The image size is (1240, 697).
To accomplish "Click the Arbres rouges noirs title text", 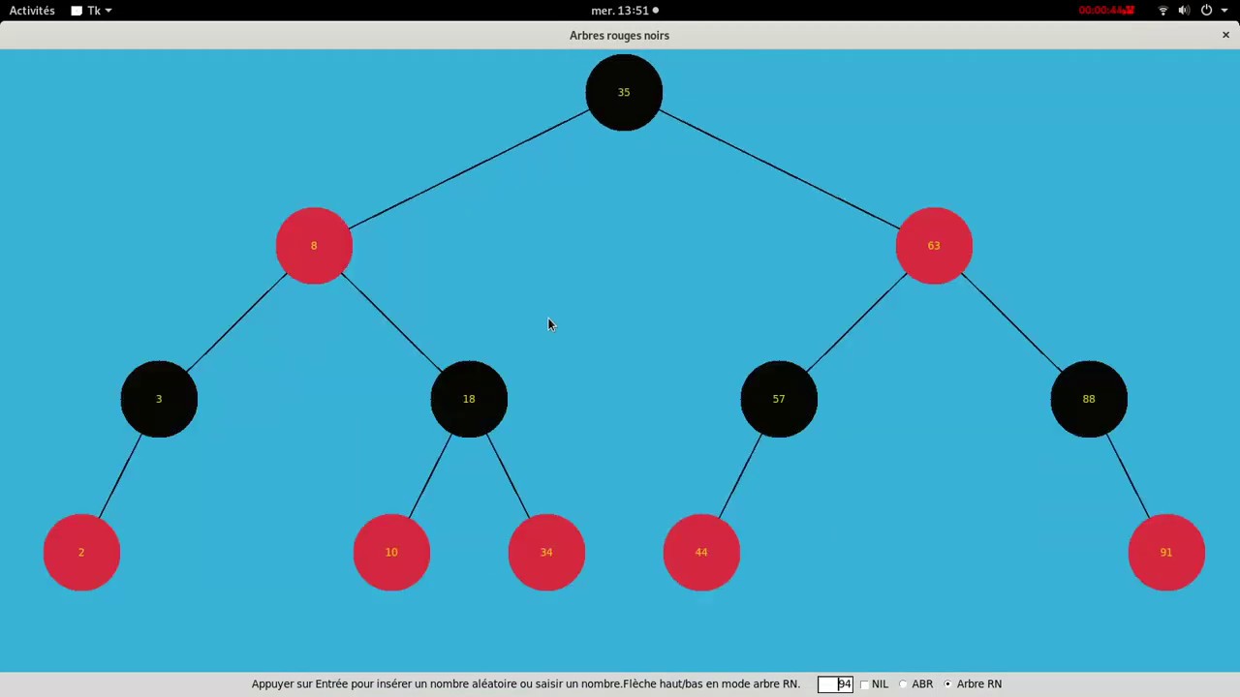I will click(619, 36).
